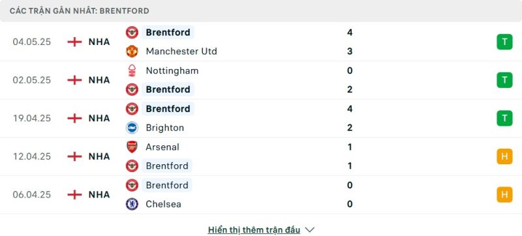522x236 pixels.
Task: Click the Chelsea club crest
Action: tap(132, 204)
